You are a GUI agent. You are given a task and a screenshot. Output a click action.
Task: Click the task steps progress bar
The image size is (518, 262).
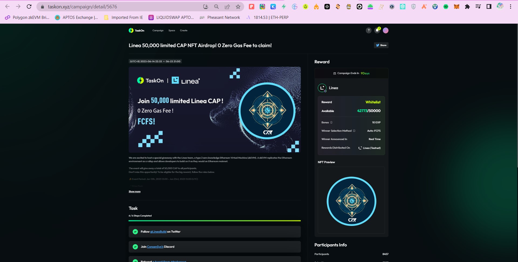click(x=215, y=221)
